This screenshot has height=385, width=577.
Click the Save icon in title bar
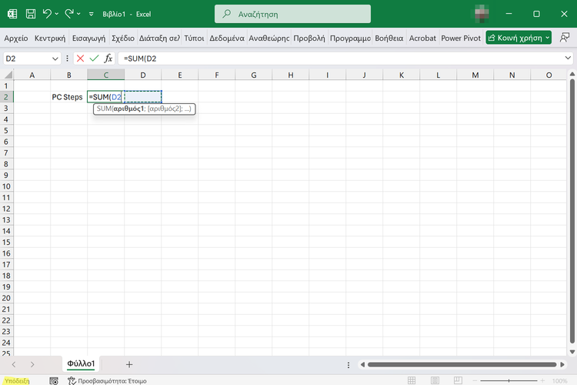(x=30, y=14)
